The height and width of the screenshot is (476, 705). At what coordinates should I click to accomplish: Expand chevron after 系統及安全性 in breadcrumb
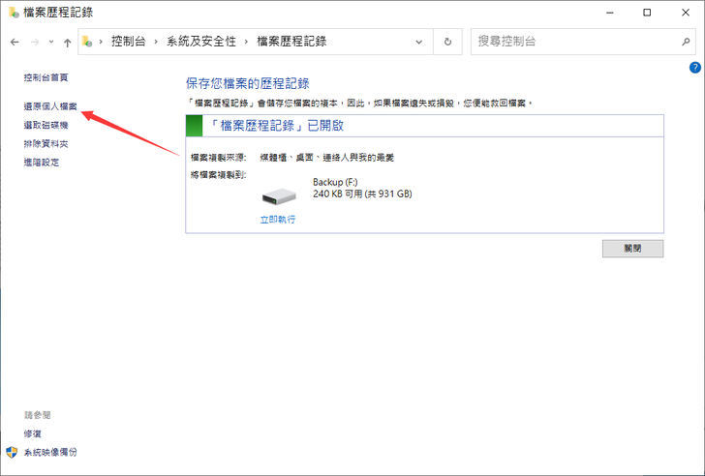point(247,43)
